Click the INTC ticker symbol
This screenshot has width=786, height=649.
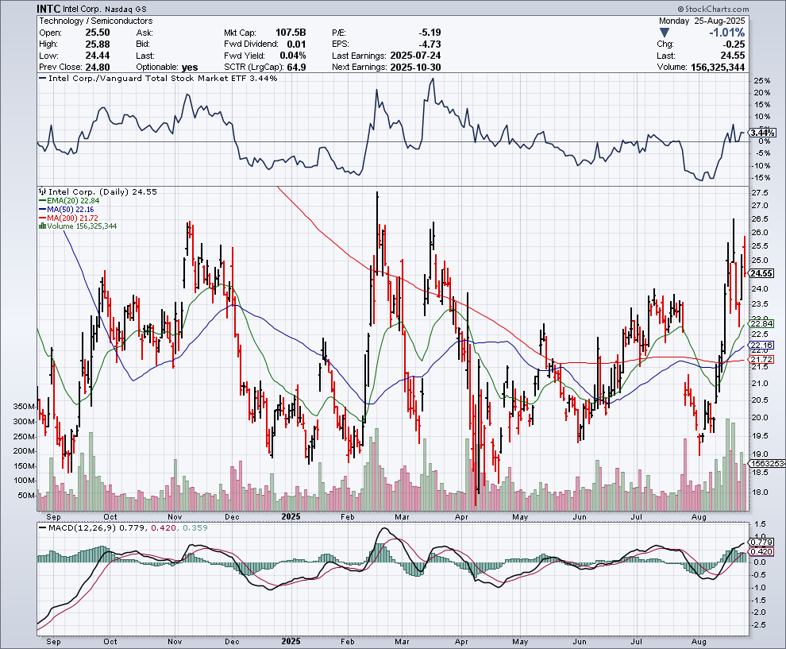click(x=48, y=9)
